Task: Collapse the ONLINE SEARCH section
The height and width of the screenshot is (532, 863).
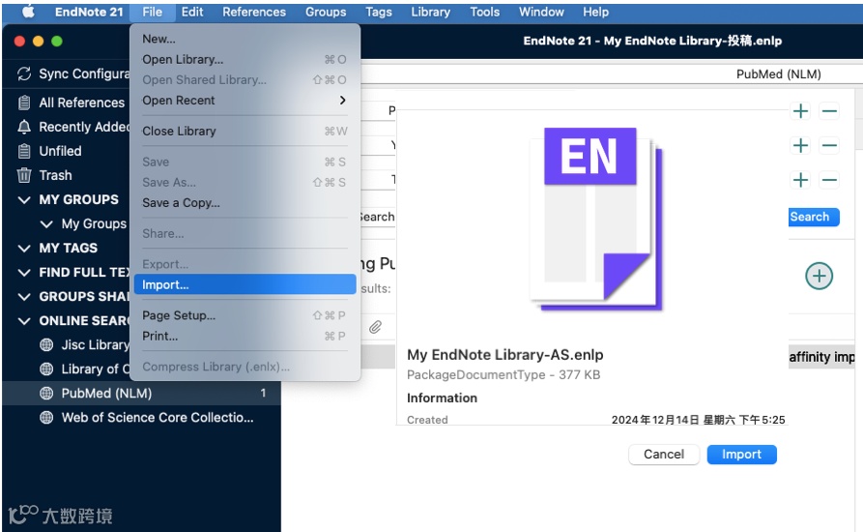Action: click(x=24, y=321)
